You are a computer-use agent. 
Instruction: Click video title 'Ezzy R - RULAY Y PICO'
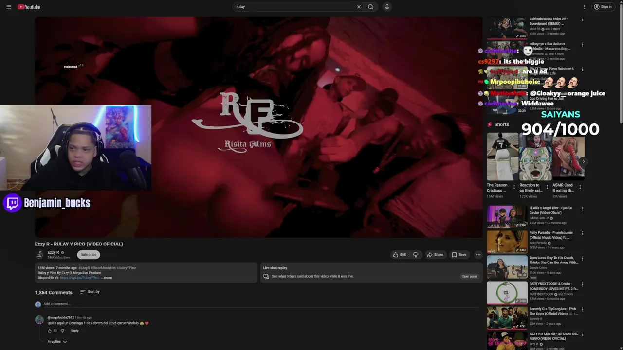[x=79, y=244]
